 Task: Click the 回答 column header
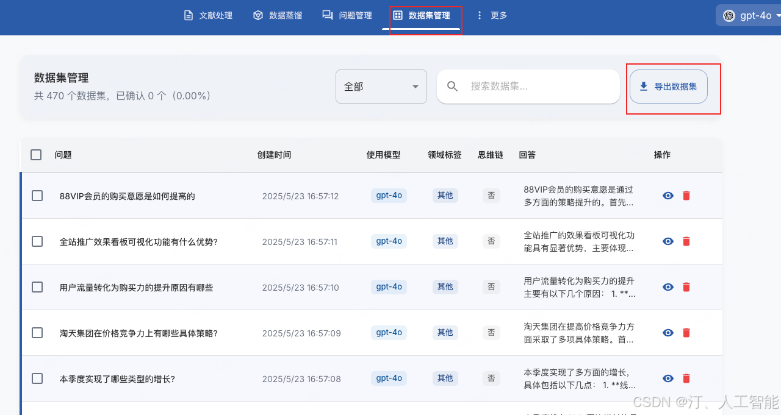click(527, 155)
